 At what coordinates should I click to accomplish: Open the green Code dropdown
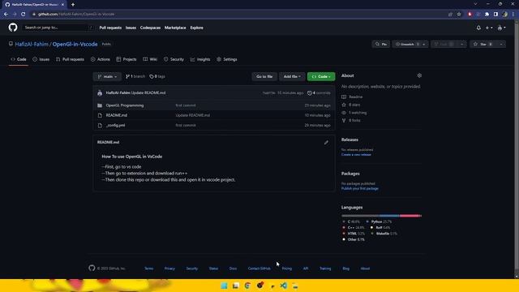(x=321, y=76)
